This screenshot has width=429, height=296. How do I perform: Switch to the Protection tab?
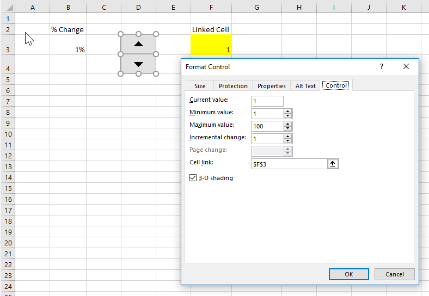point(233,86)
